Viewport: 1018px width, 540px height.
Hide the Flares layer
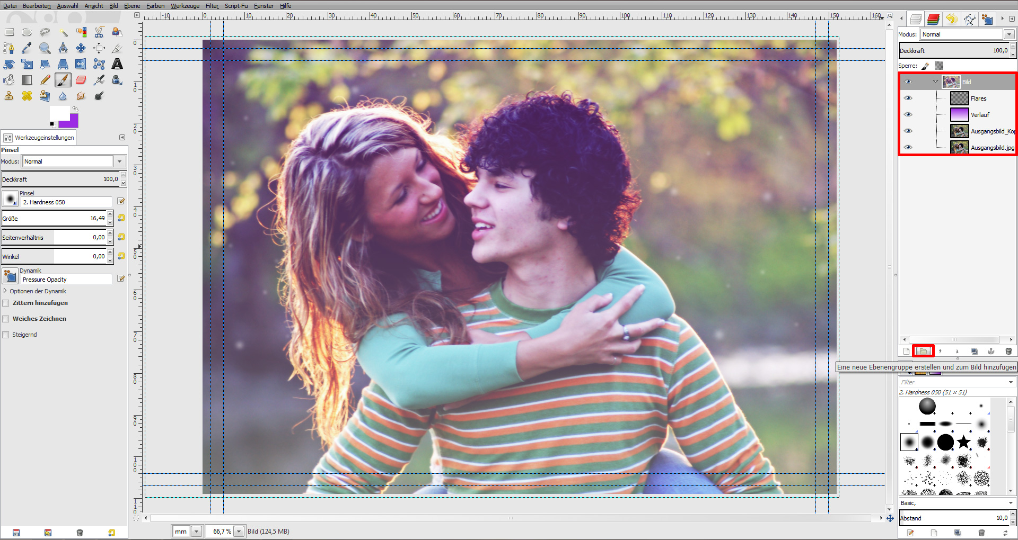coord(908,98)
